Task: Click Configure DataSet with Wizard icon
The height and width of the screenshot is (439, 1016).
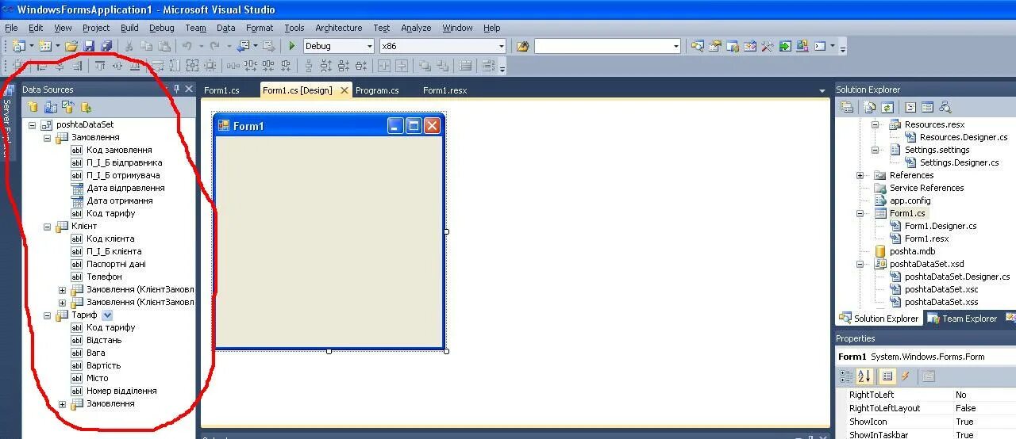Action: tap(68, 107)
